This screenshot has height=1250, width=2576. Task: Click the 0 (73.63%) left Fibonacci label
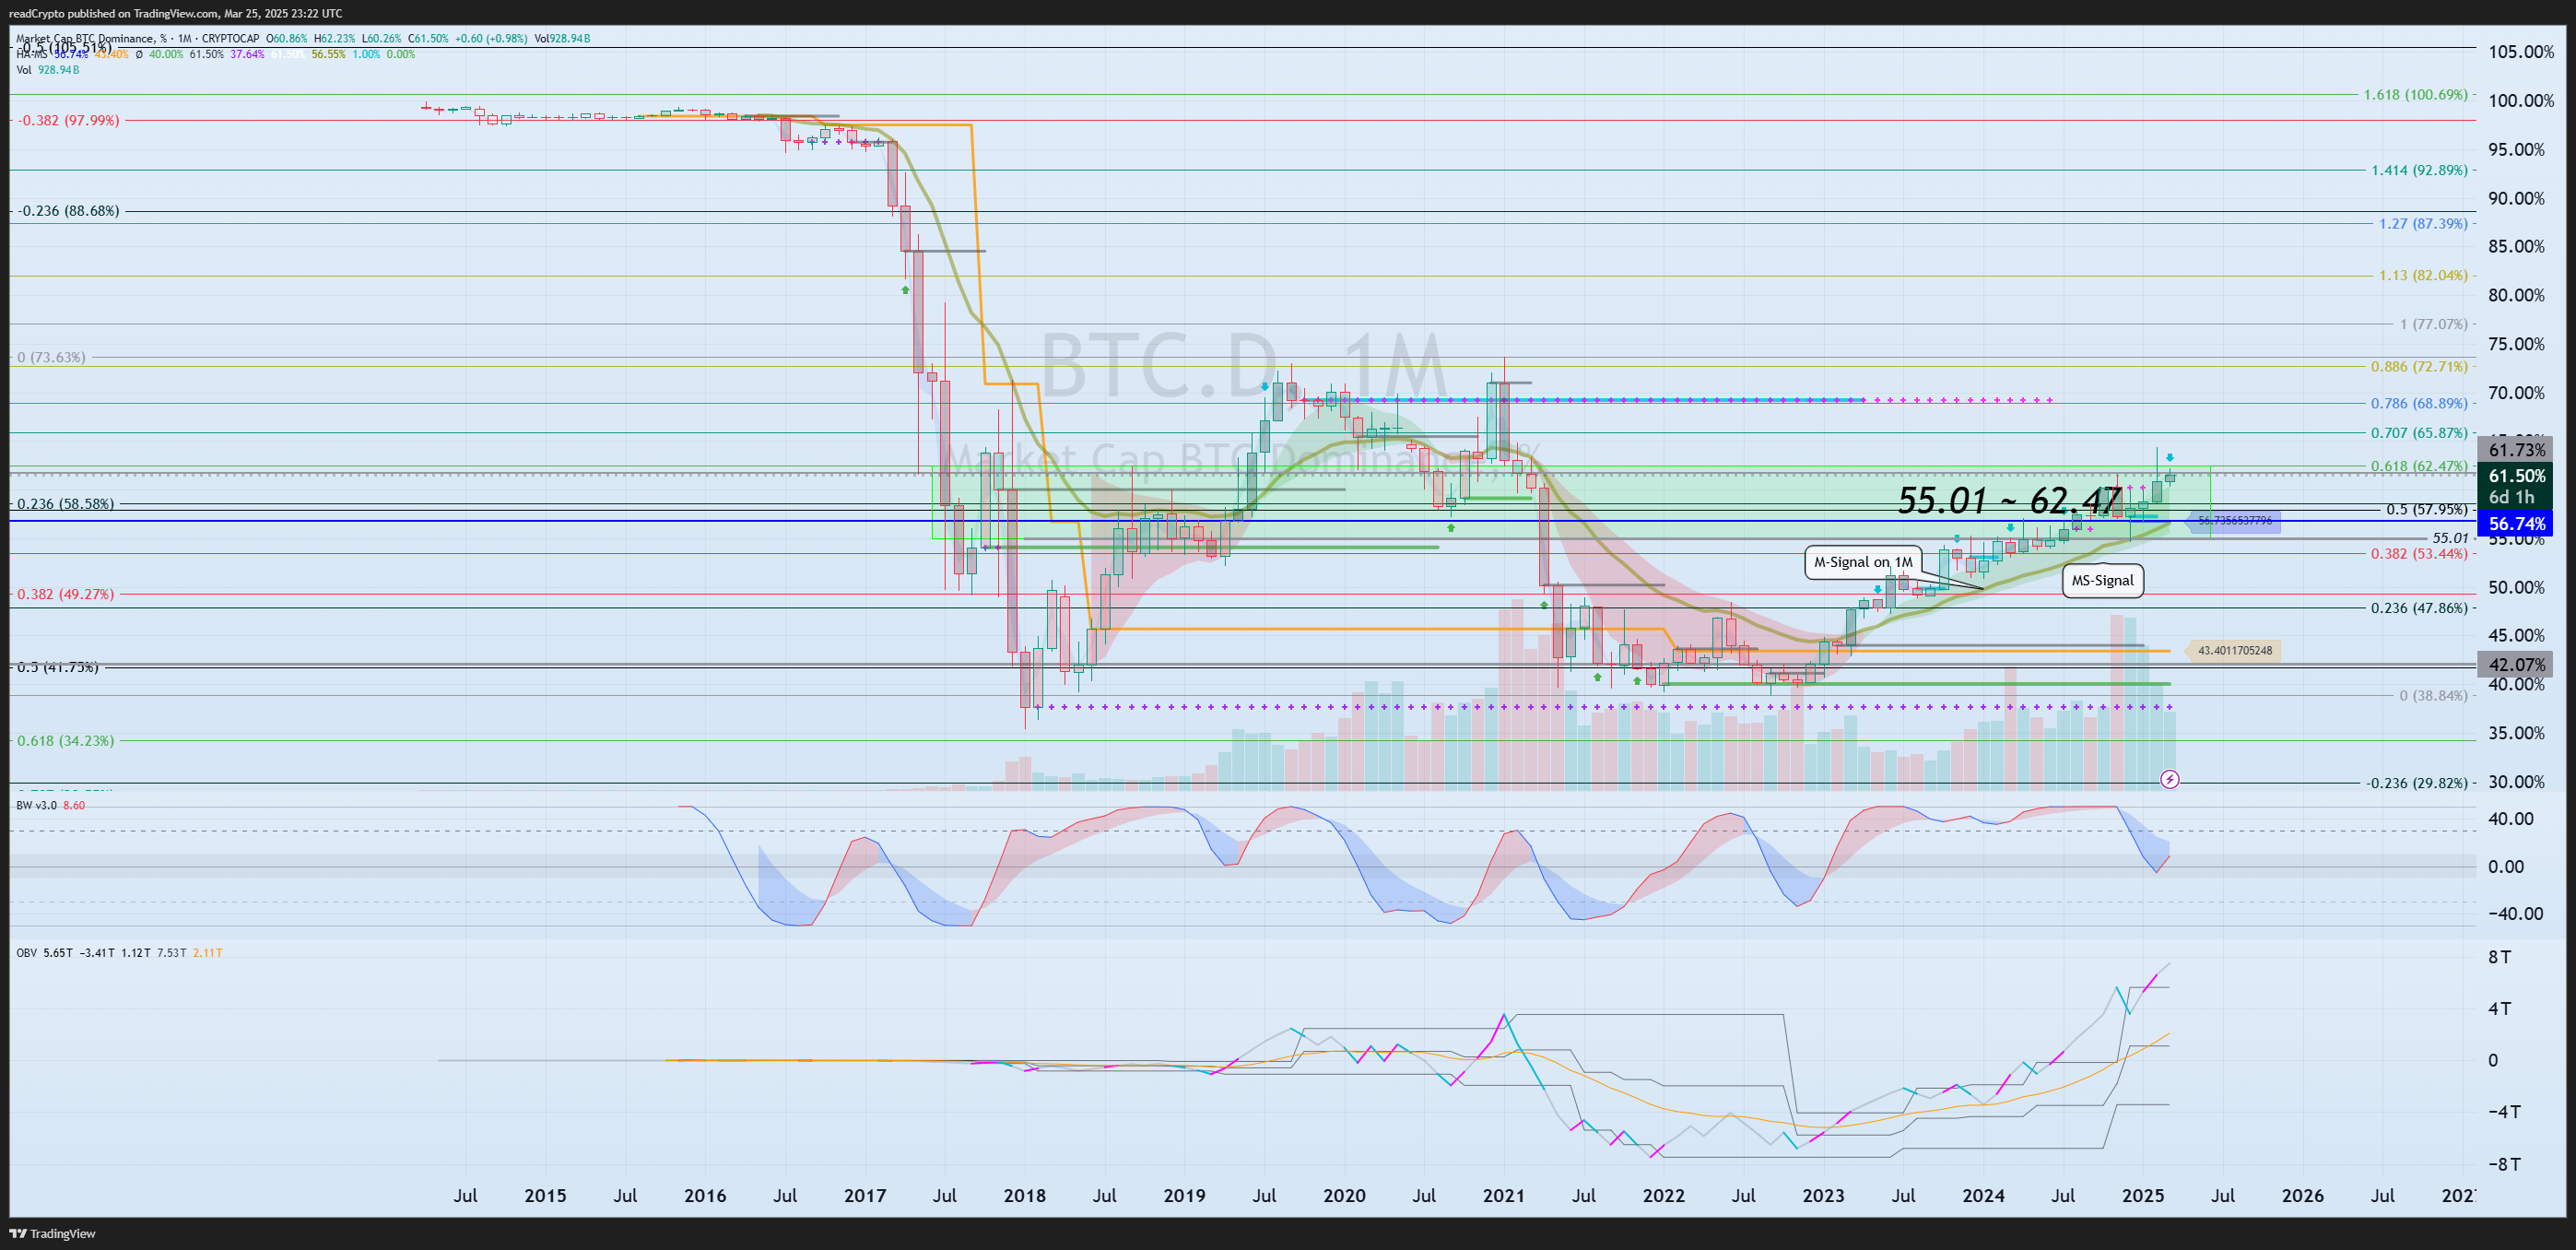coord(51,357)
